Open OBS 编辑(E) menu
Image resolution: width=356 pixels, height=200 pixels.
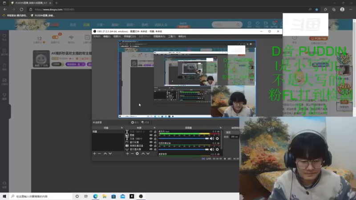pos(107,36)
